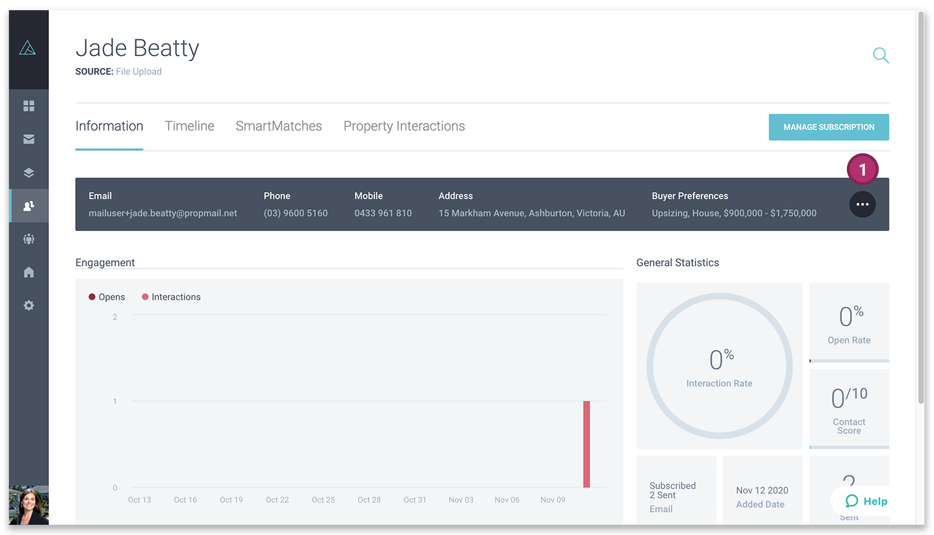Select the layers/campaigns icon in sidebar
Screen dimensions: 934x535
(x=29, y=172)
